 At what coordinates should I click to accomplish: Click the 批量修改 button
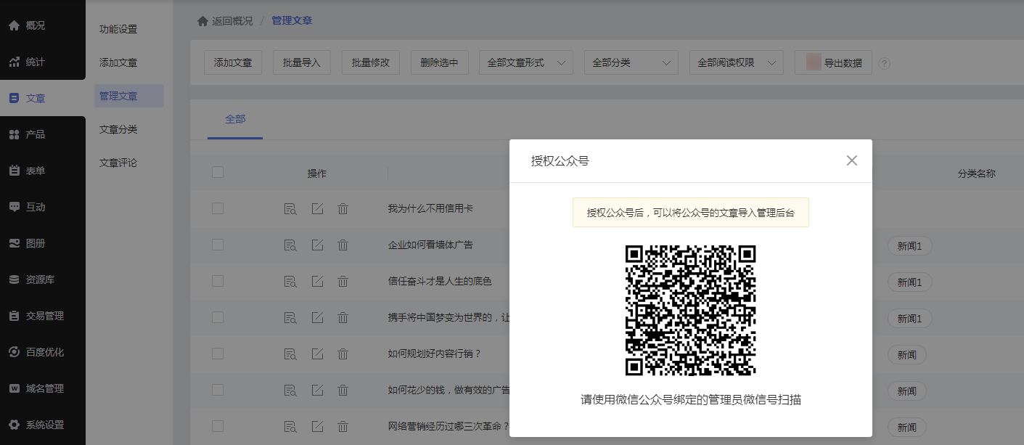tap(371, 62)
